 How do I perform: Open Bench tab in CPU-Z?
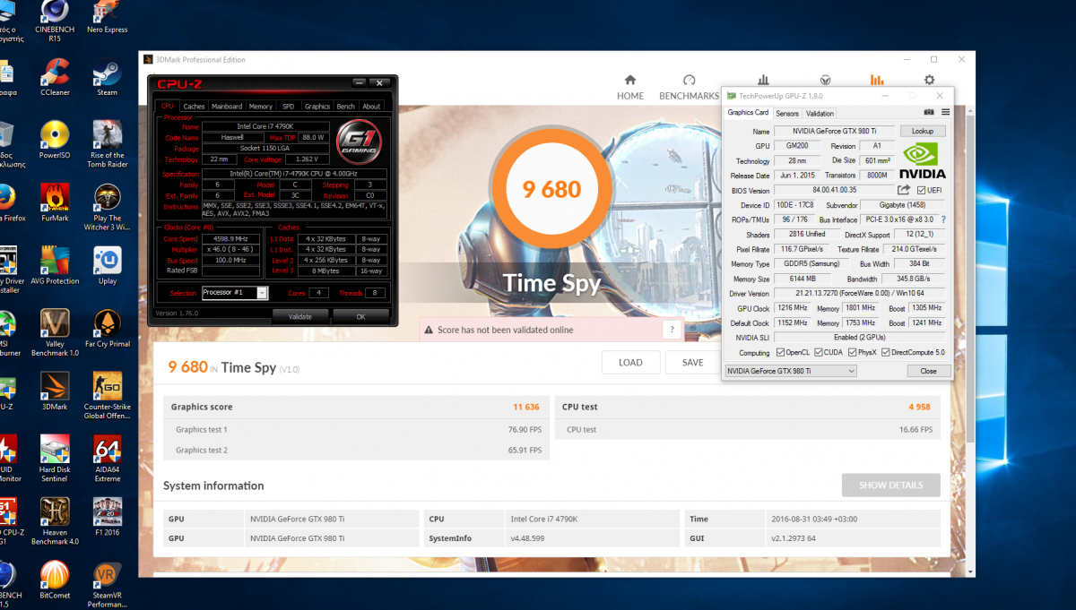pyautogui.click(x=345, y=106)
